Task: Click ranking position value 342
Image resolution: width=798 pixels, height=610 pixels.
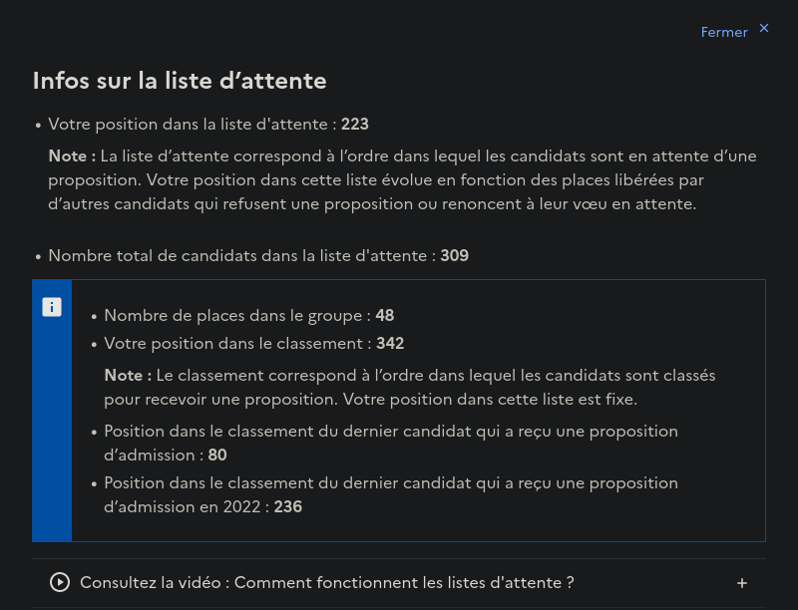Action: click(390, 344)
